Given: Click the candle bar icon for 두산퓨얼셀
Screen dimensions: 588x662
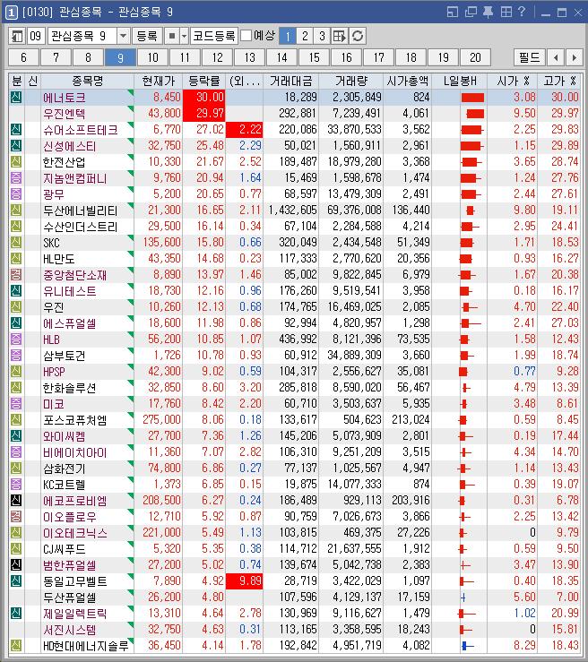Looking at the screenshot, I should [463, 597].
